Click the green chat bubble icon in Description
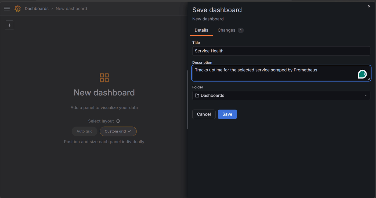 pyautogui.click(x=362, y=74)
